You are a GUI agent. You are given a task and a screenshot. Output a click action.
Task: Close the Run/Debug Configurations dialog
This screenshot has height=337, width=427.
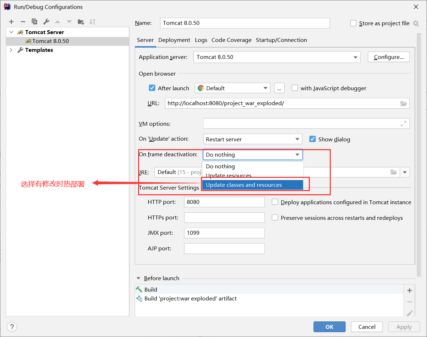tap(416, 7)
